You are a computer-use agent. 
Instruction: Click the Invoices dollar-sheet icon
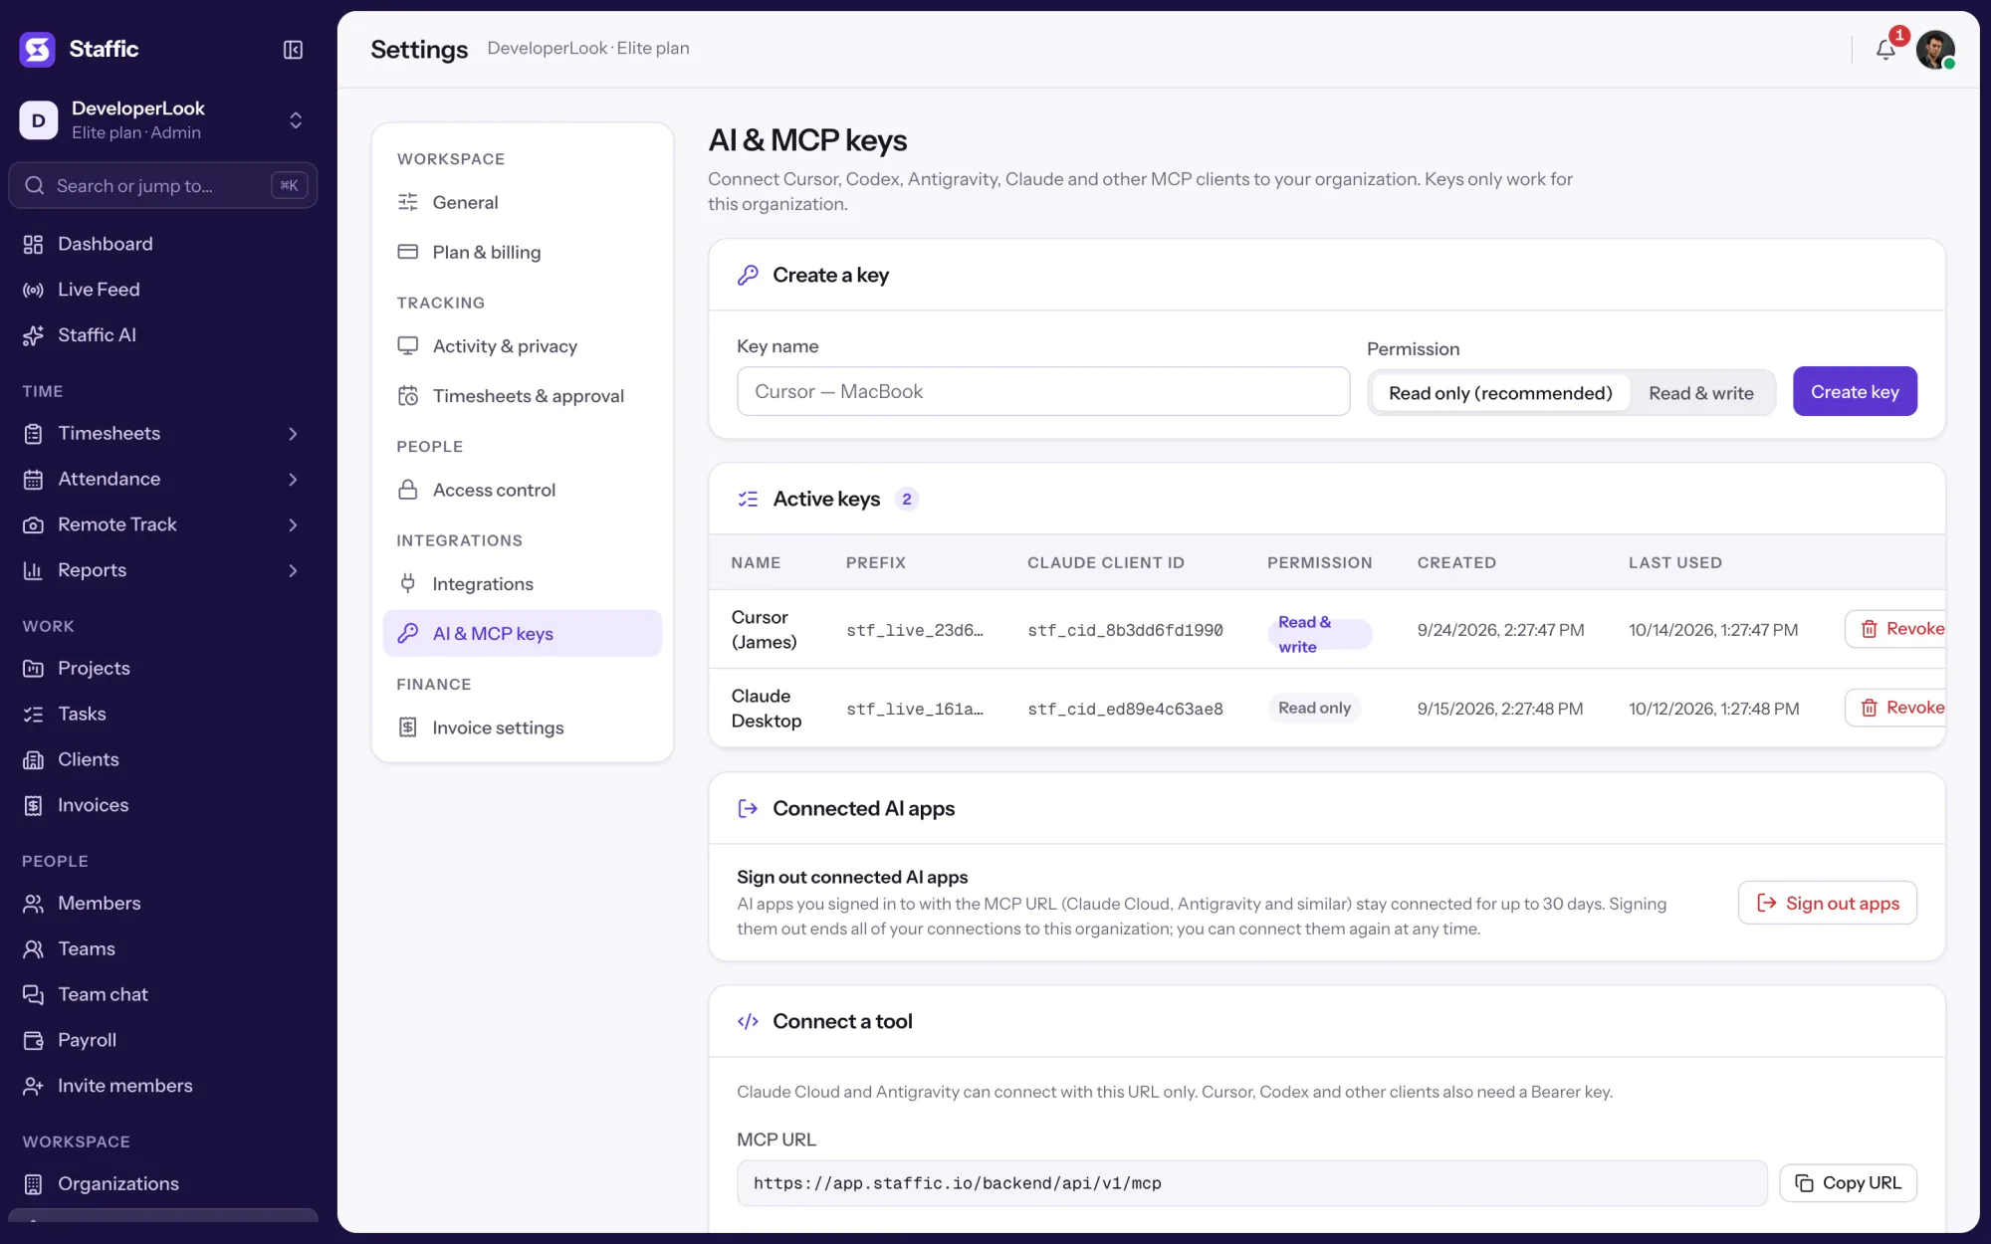[x=33, y=806]
